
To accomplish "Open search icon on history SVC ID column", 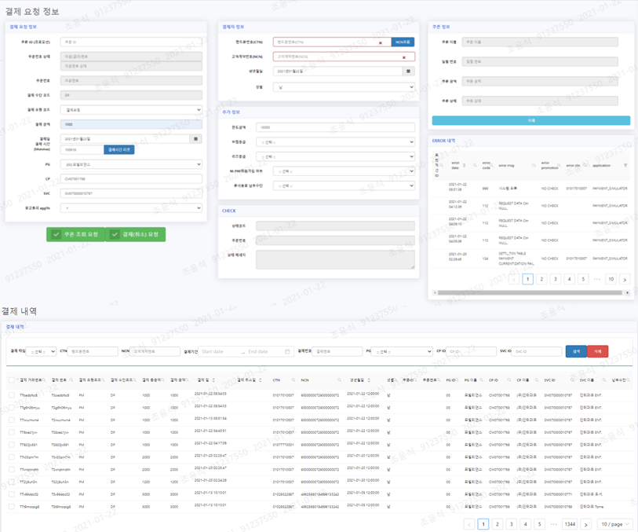I will click(x=571, y=380).
